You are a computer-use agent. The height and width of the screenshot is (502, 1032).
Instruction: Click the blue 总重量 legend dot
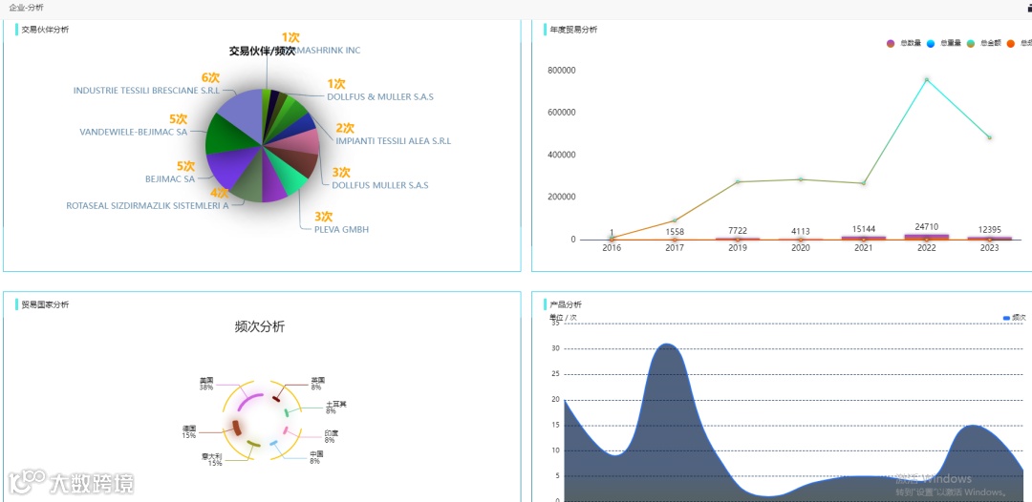tap(930, 43)
